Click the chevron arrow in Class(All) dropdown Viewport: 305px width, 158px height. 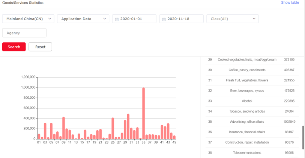tap(254, 19)
